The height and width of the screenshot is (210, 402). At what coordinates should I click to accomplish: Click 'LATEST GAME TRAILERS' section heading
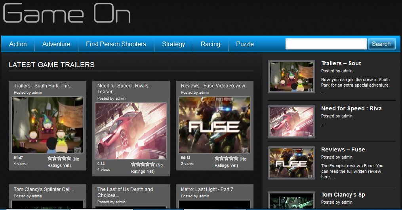coord(52,65)
